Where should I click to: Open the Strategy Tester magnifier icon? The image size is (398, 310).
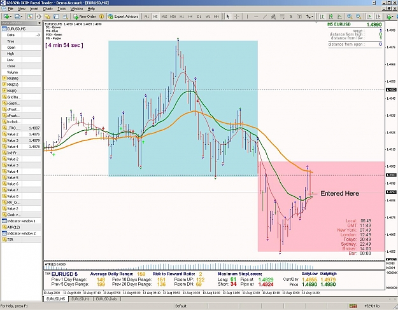(x=65, y=17)
